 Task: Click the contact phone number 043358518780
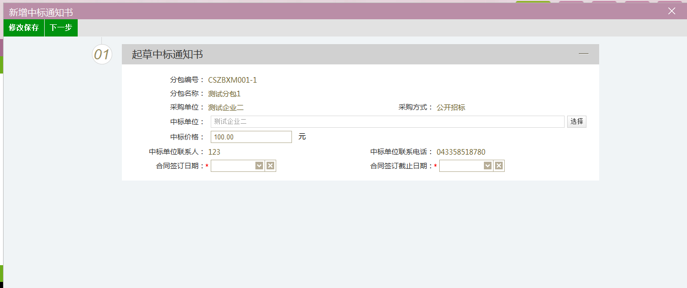click(461, 152)
